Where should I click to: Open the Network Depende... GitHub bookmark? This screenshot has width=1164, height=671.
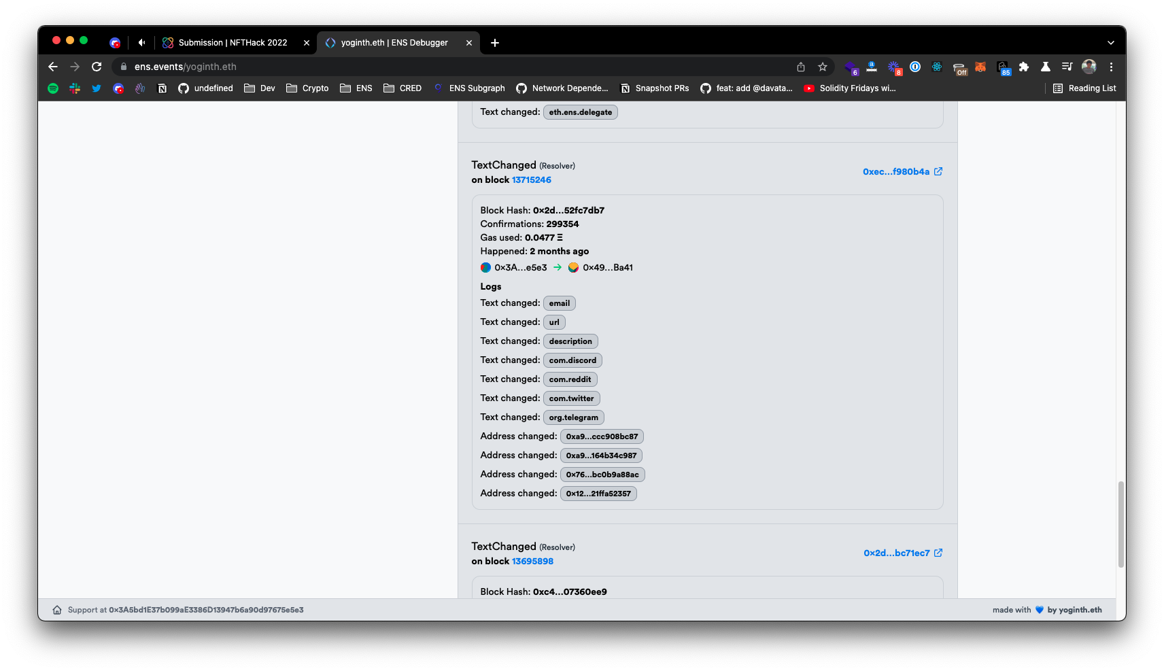[562, 88]
